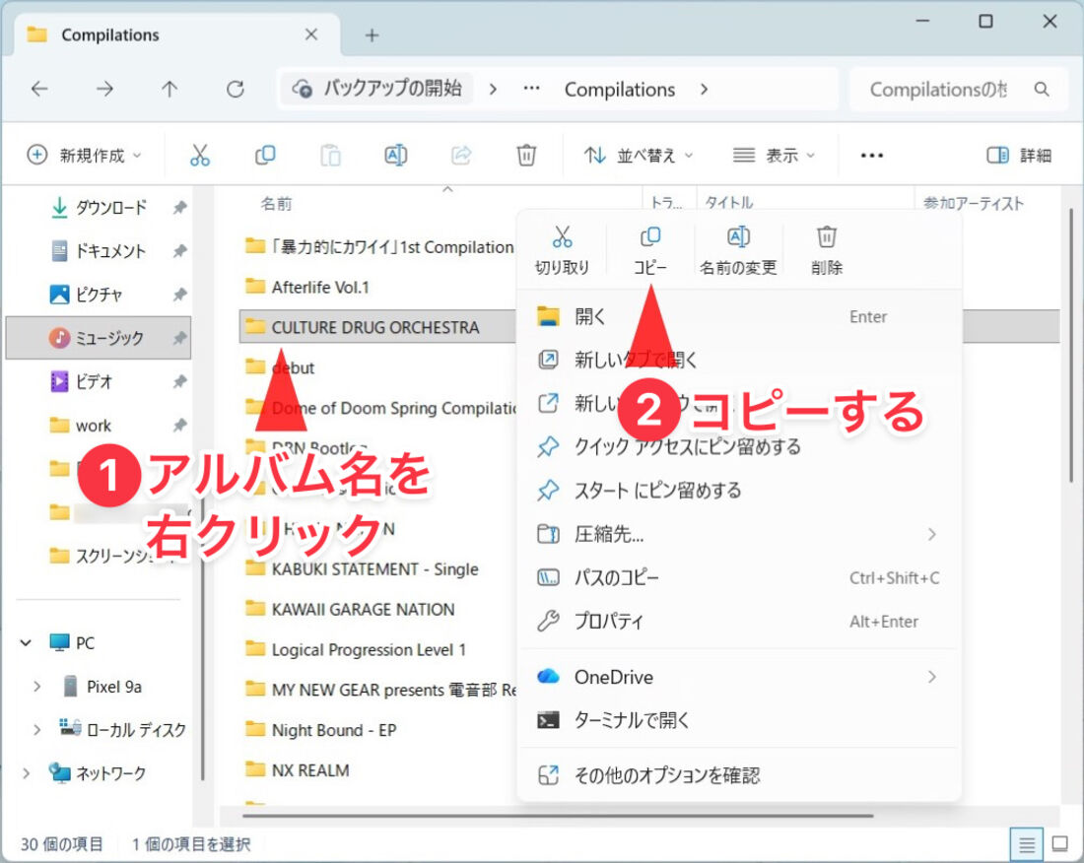This screenshot has height=863, width=1084.
Task: Click the horizontal scrollbar of file list
Action: [x=558, y=816]
